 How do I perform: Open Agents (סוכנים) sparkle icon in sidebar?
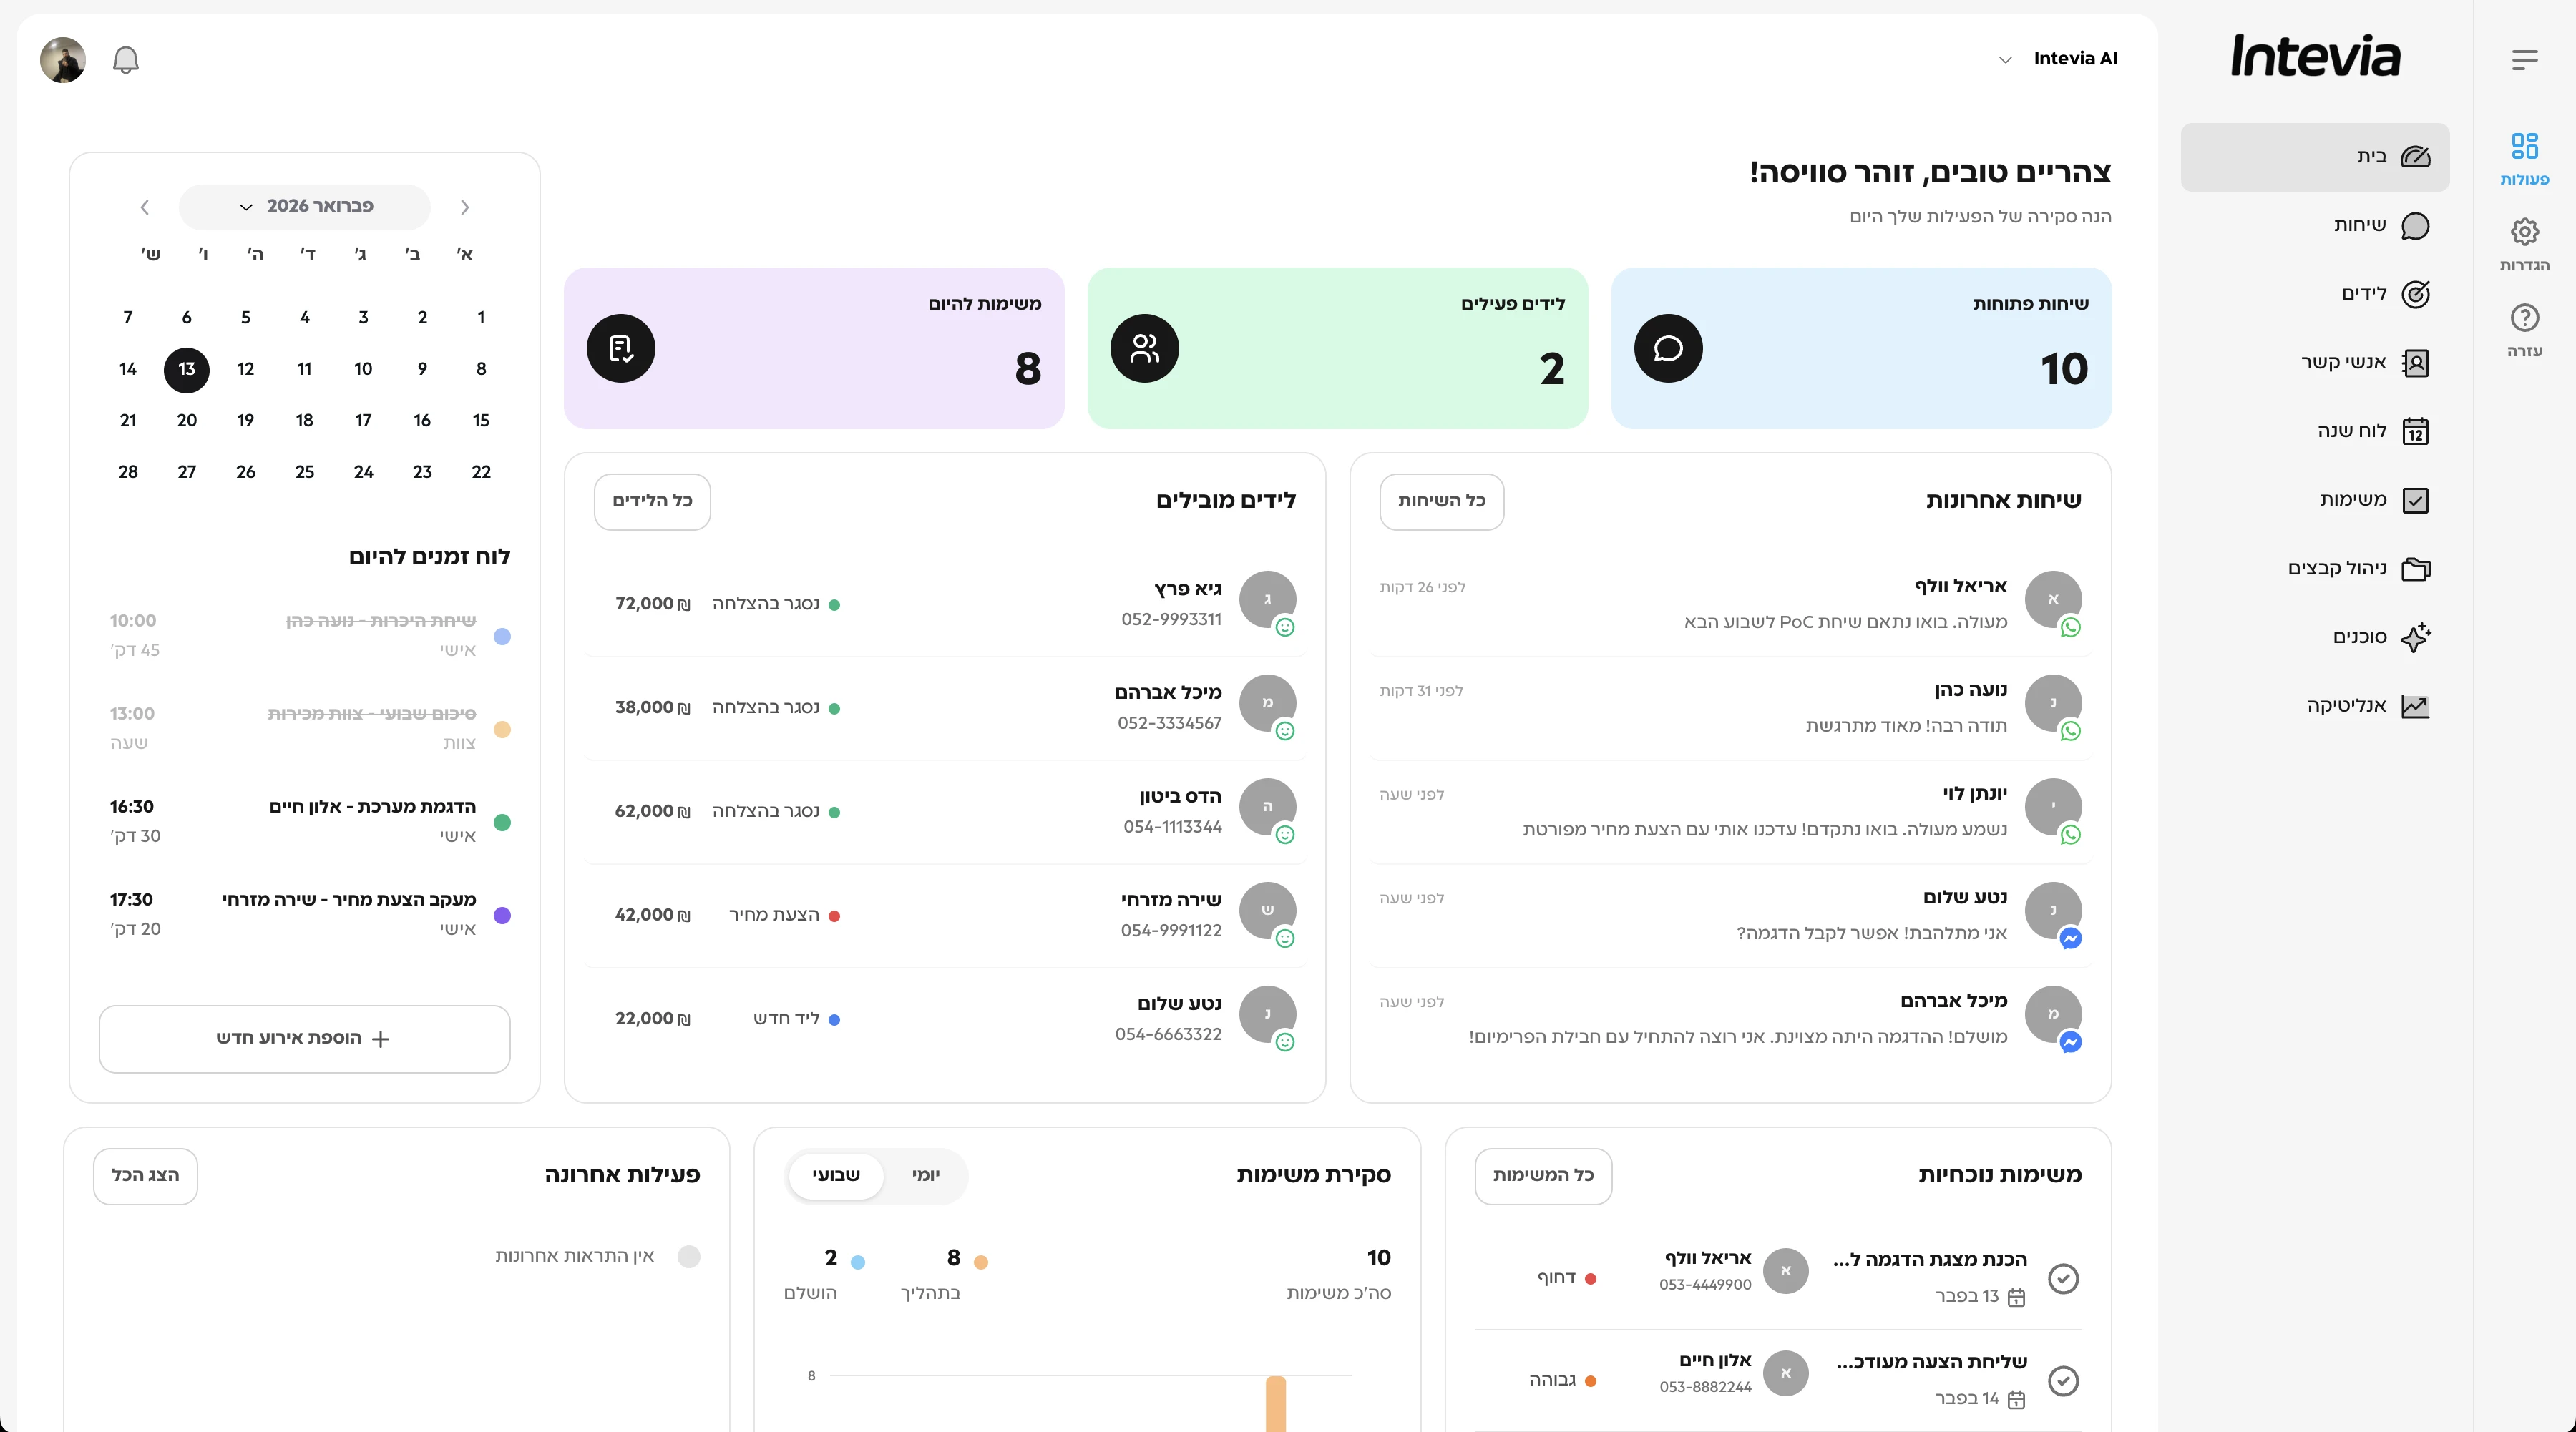[2414, 637]
